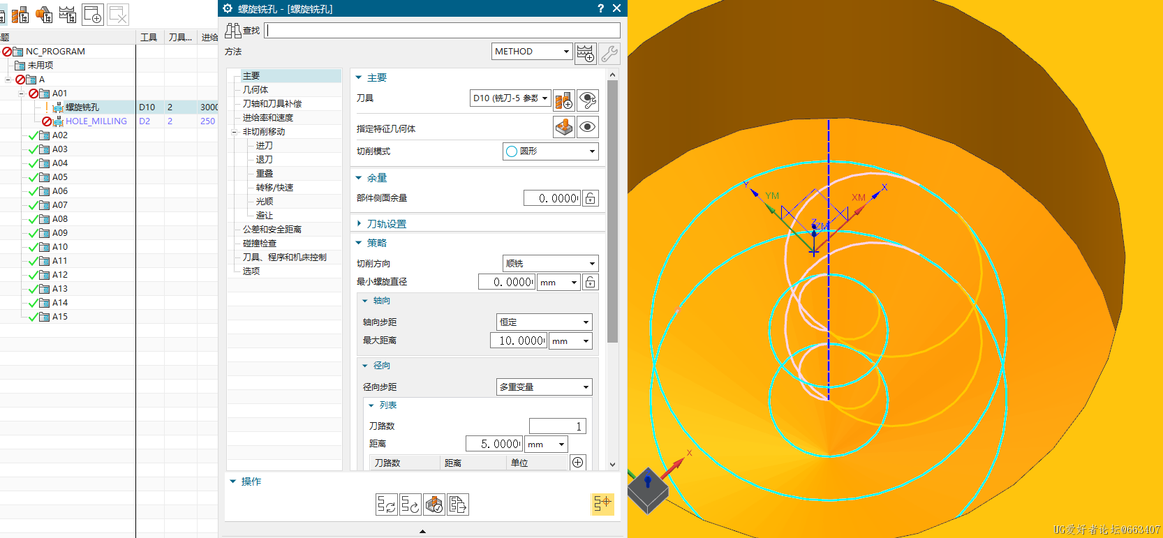Open the axial step 恒定 dropdown
Screen dimensions: 1163x538
coord(545,322)
